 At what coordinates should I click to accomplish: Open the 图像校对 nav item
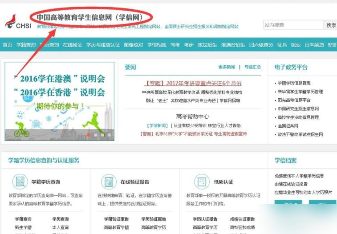(x=134, y=44)
